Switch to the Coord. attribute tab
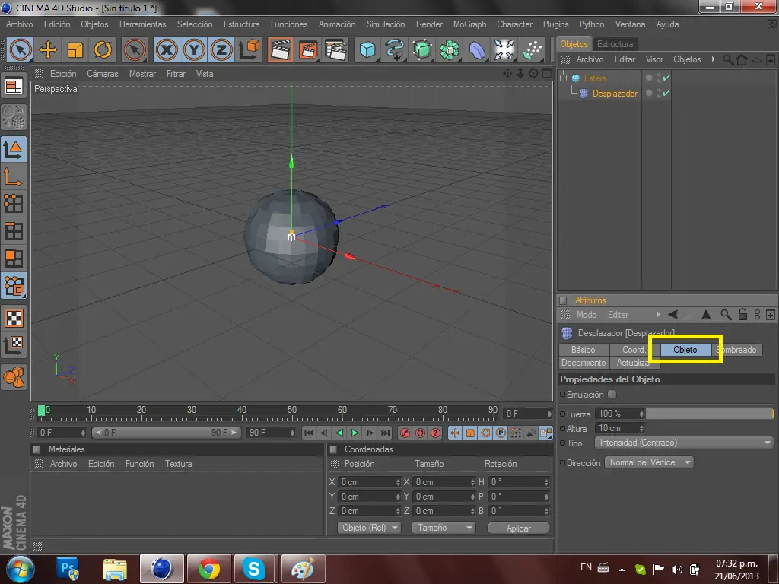This screenshot has height=584, width=779. click(x=634, y=350)
